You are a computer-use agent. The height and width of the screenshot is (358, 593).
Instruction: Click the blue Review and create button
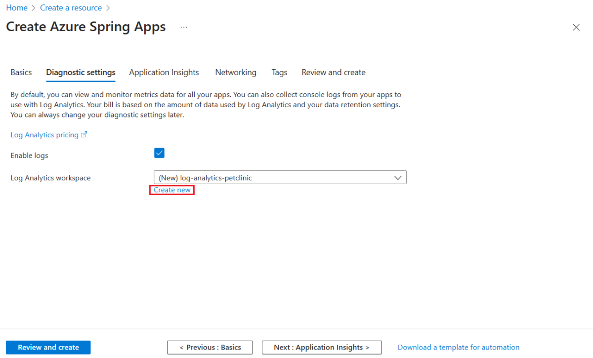tap(48, 347)
